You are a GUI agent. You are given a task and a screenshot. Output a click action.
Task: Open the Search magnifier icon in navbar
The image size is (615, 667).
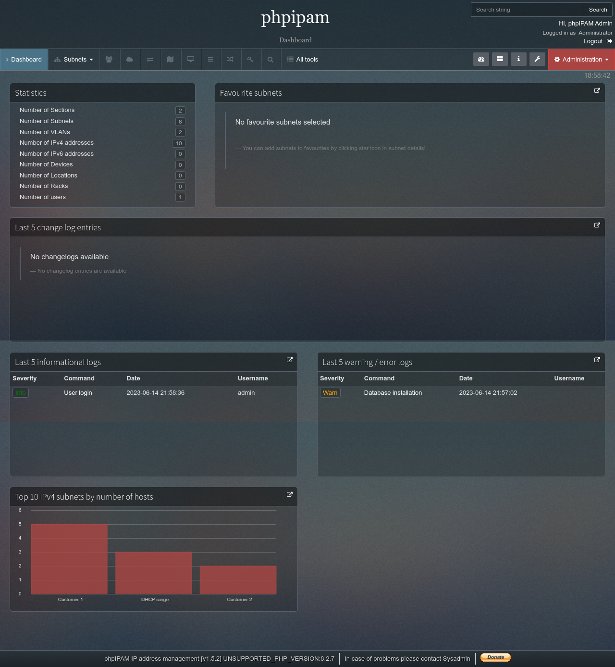click(271, 60)
